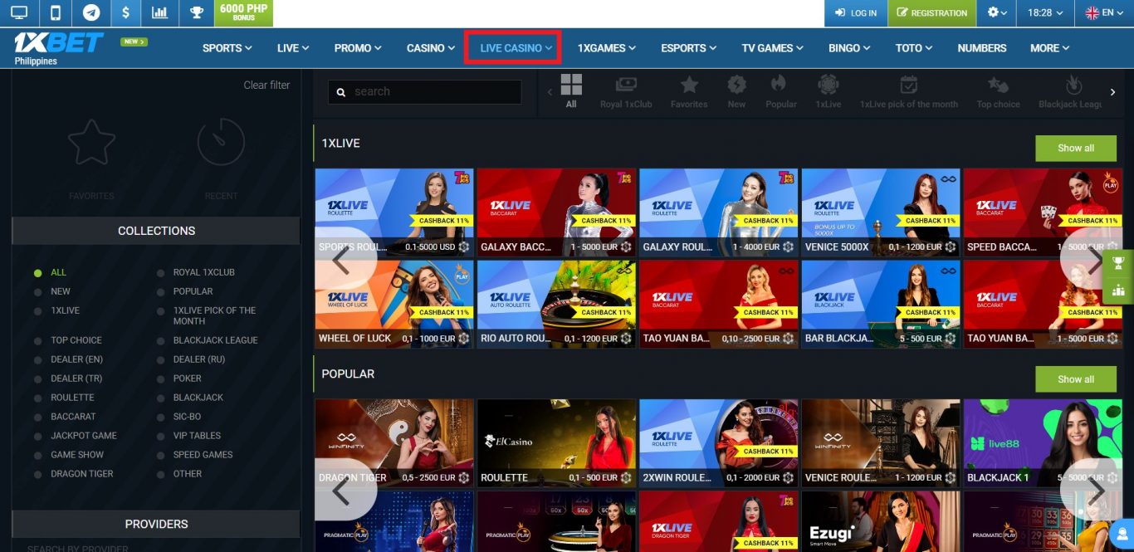Click Clear filter in the sidebar
Screen dimensions: 1134x552
[x=266, y=85]
